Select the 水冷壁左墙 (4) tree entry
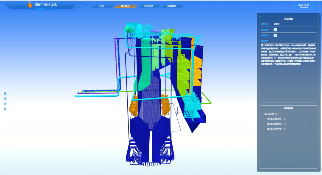The image size is (322, 175). [278, 129]
